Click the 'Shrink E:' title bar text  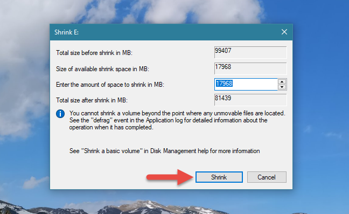pos(66,32)
